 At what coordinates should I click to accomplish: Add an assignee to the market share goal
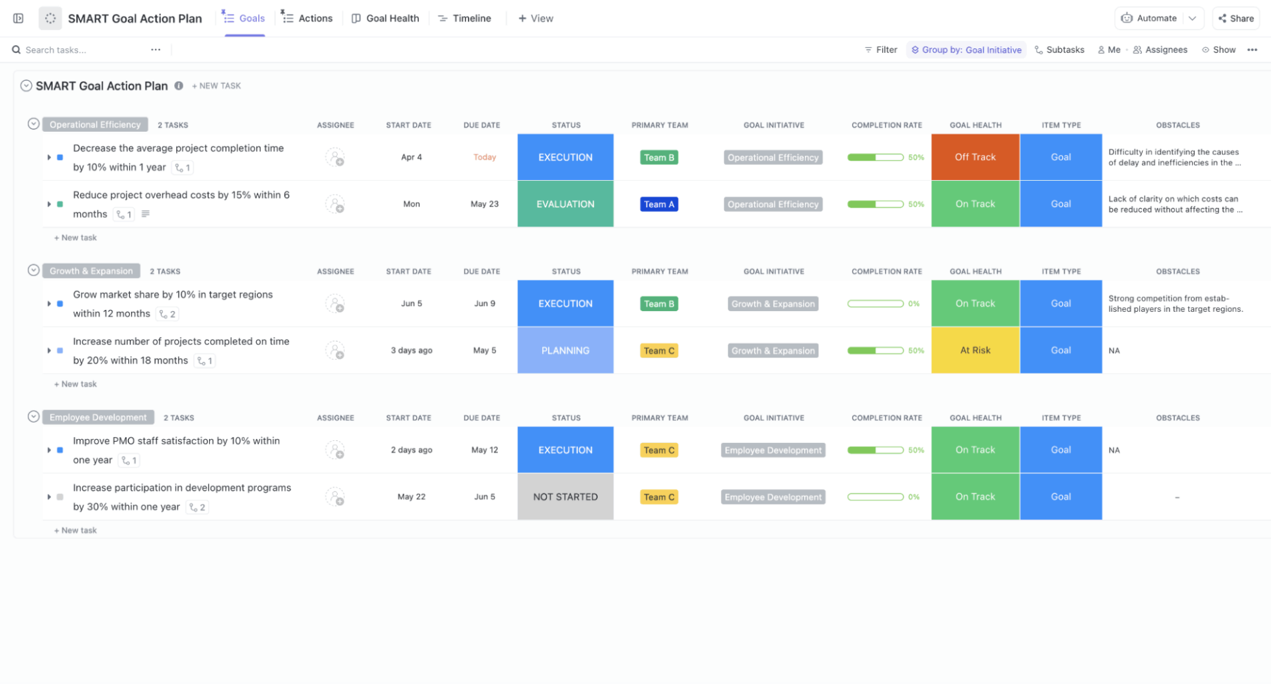point(336,303)
